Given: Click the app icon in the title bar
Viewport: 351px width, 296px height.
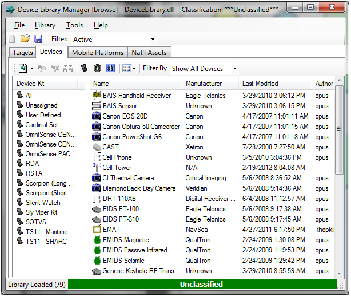Looking at the screenshot, I should (x=10, y=10).
